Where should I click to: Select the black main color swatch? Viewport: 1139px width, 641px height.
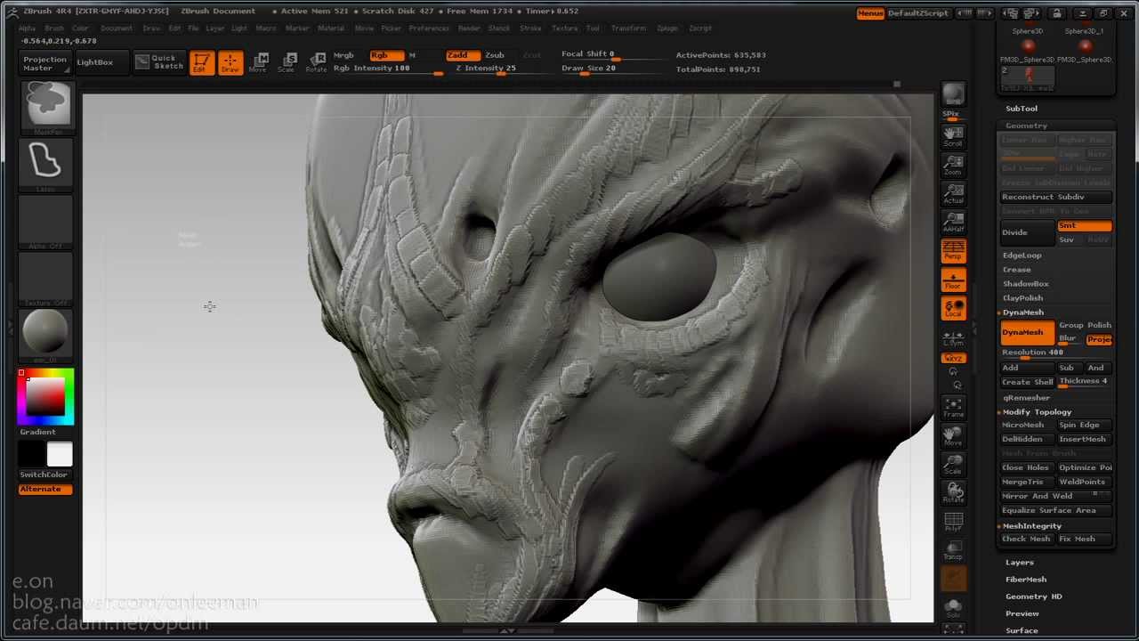tap(32, 454)
